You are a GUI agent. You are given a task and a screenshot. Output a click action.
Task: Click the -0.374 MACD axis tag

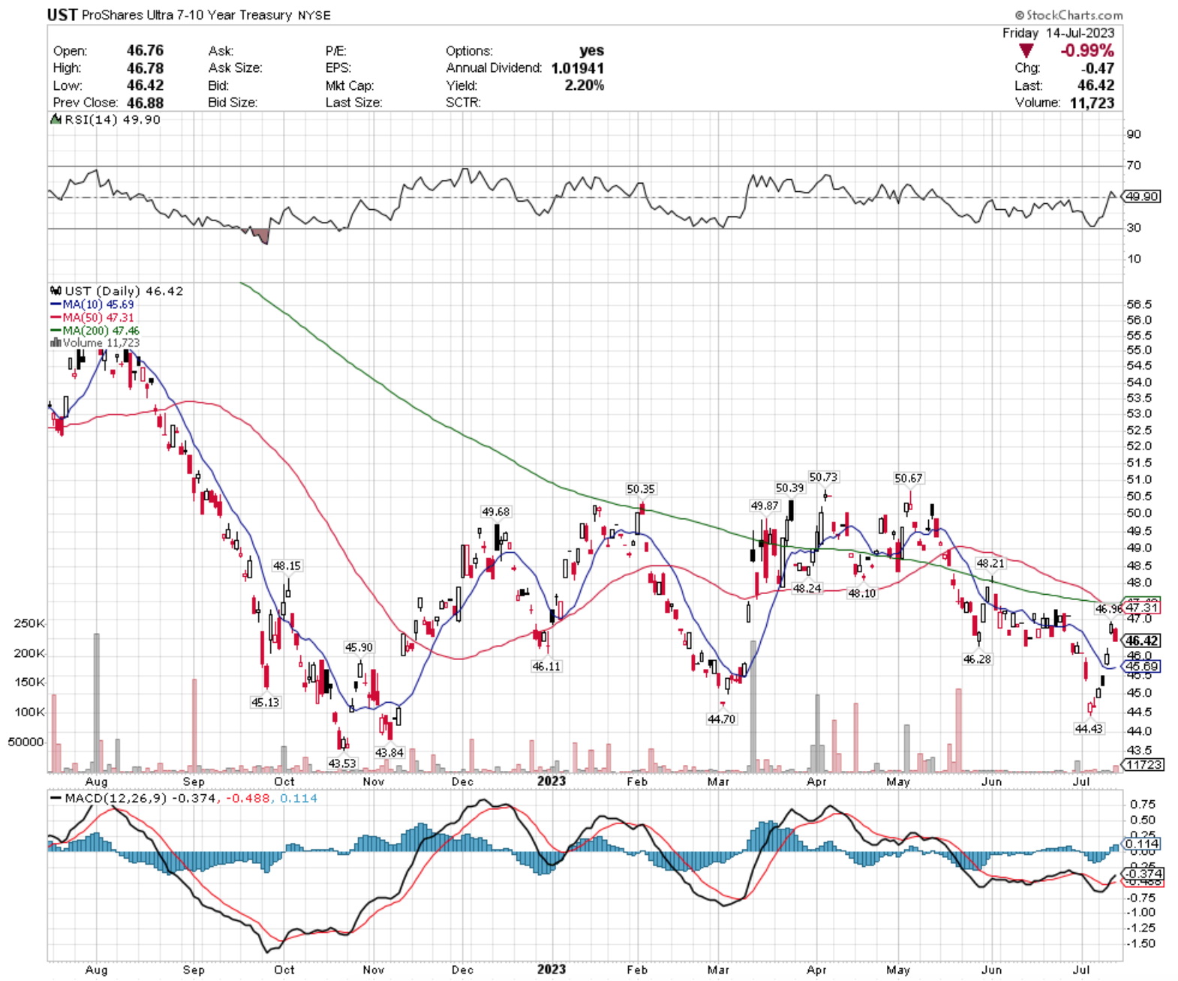[1142, 874]
